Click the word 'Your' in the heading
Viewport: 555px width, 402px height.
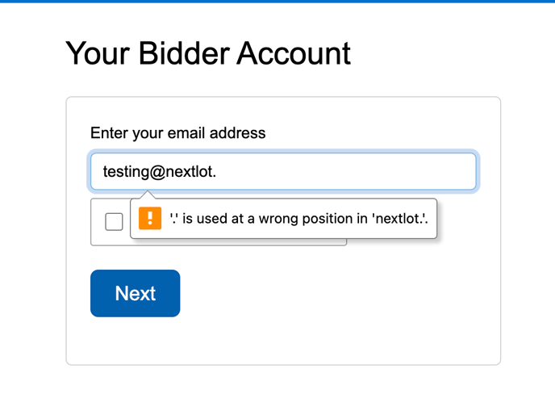pyautogui.click(x=98, y=53)
